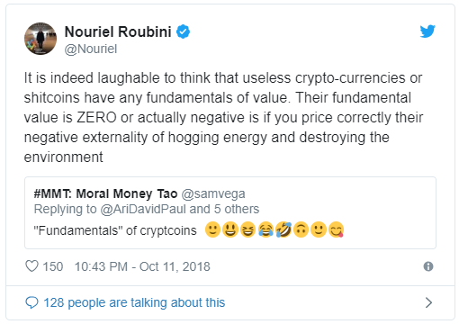Click the blue verified badge
Viewport: 459px width, 324px height.
[183, 31]
